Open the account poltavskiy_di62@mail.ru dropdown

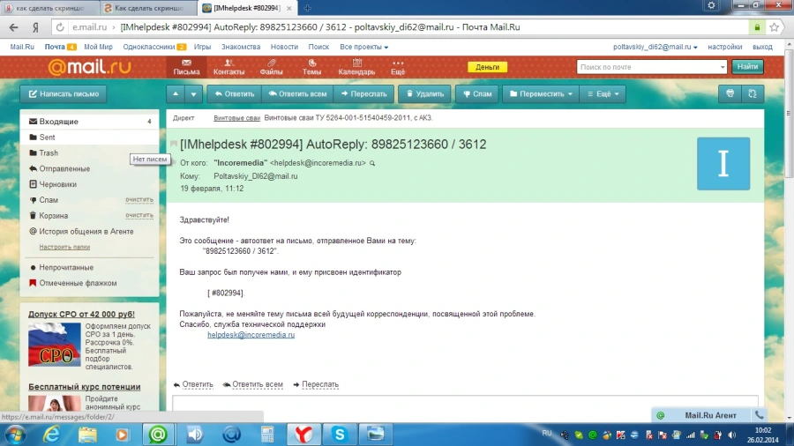655,47
